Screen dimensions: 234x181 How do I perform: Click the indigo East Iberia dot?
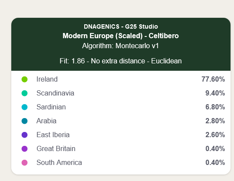point(24,135)
